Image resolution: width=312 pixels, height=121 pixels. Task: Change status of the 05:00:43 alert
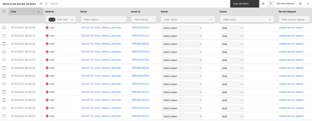232,76
